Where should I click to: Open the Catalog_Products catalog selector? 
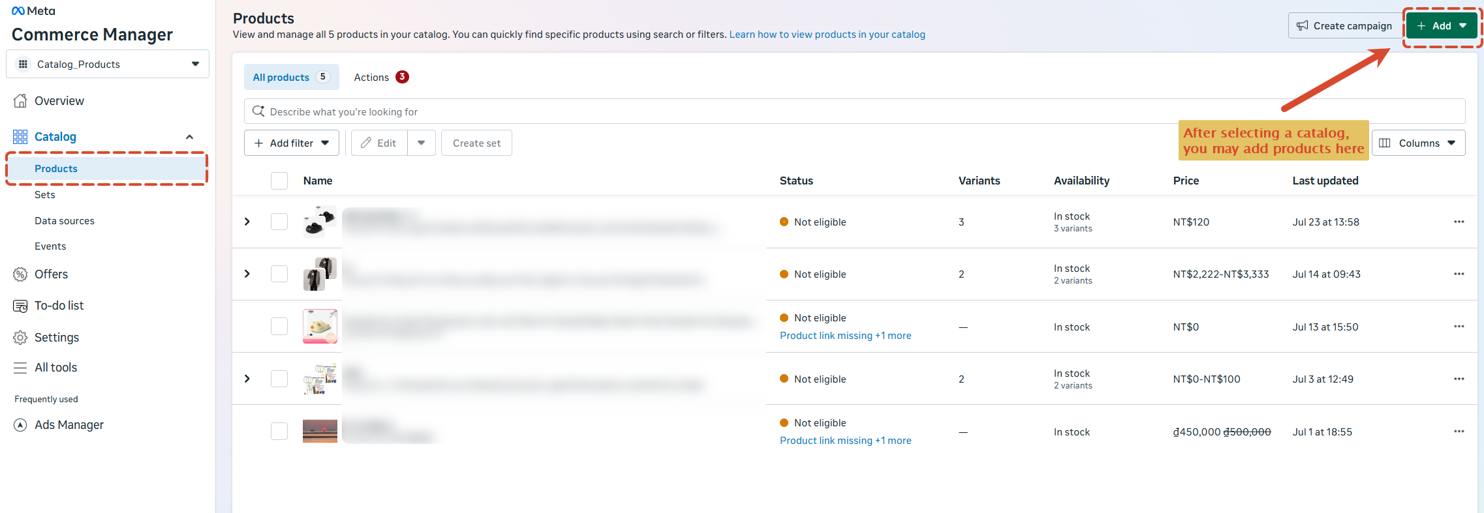coord(108,64)
